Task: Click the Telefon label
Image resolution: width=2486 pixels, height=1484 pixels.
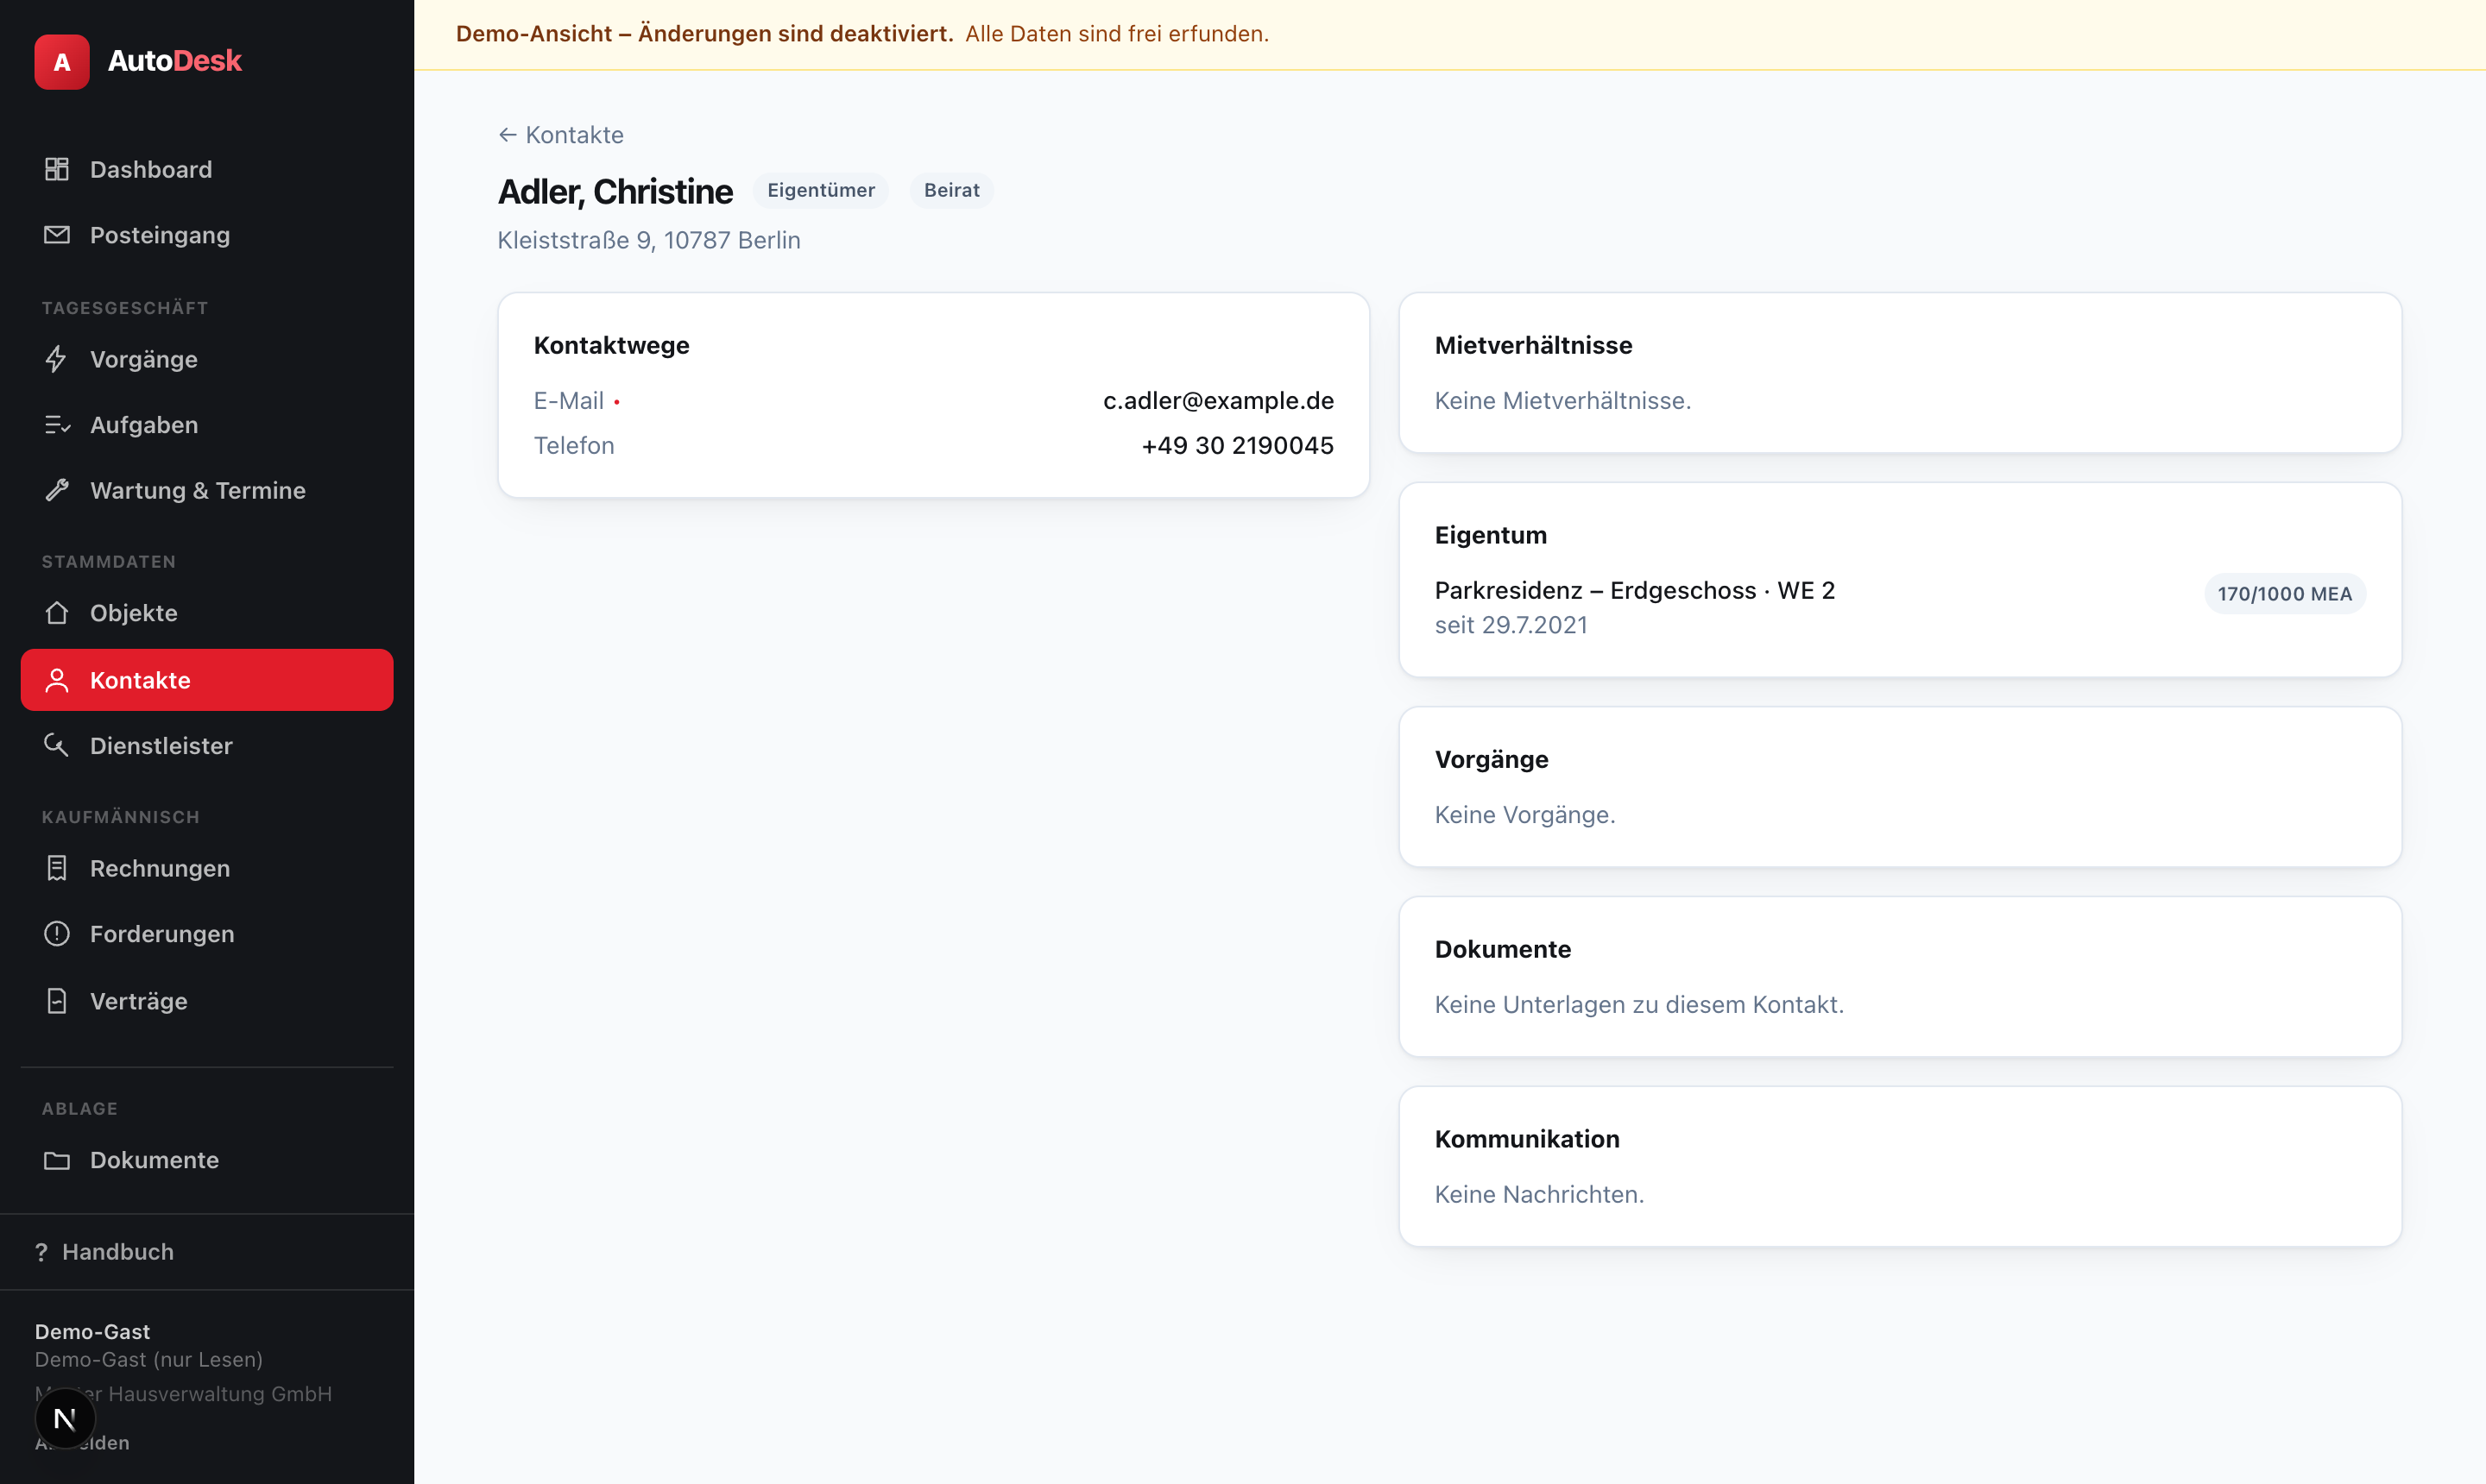Action: pyautogui.click(x=574, y=446)
